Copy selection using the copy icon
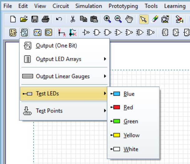The height and width of the screenshot is (164, 190). click(x=83, y=19)
